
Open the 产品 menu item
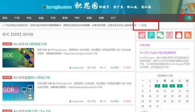[17, 18]
